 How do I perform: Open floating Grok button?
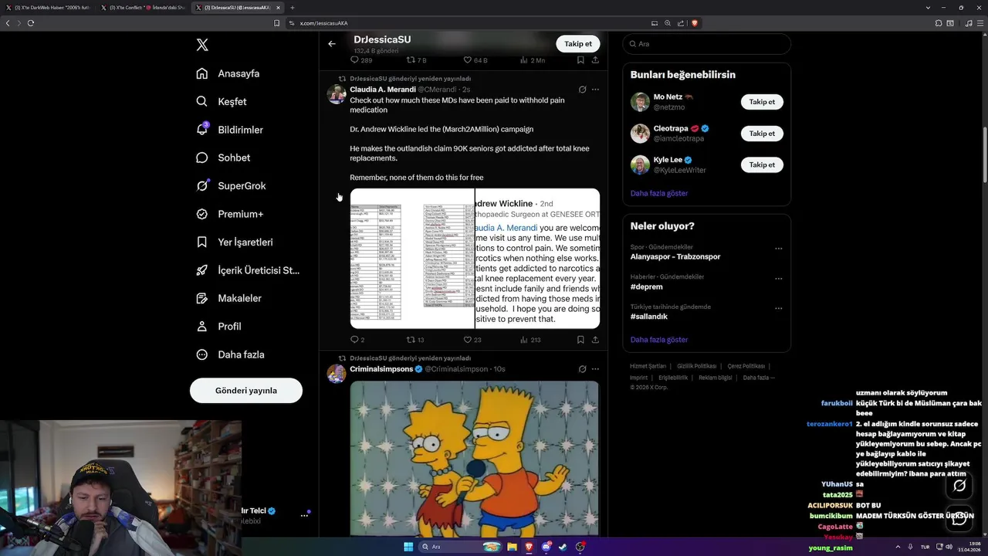[959, 486]
